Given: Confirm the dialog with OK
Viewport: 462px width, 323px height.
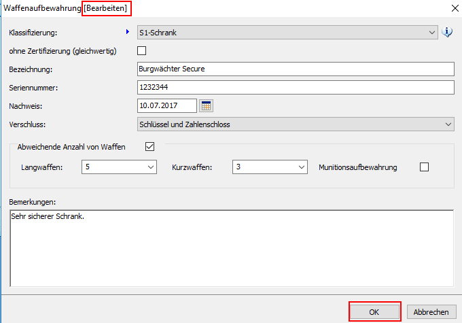Looking at the screenshot, I should coord(374,312).
